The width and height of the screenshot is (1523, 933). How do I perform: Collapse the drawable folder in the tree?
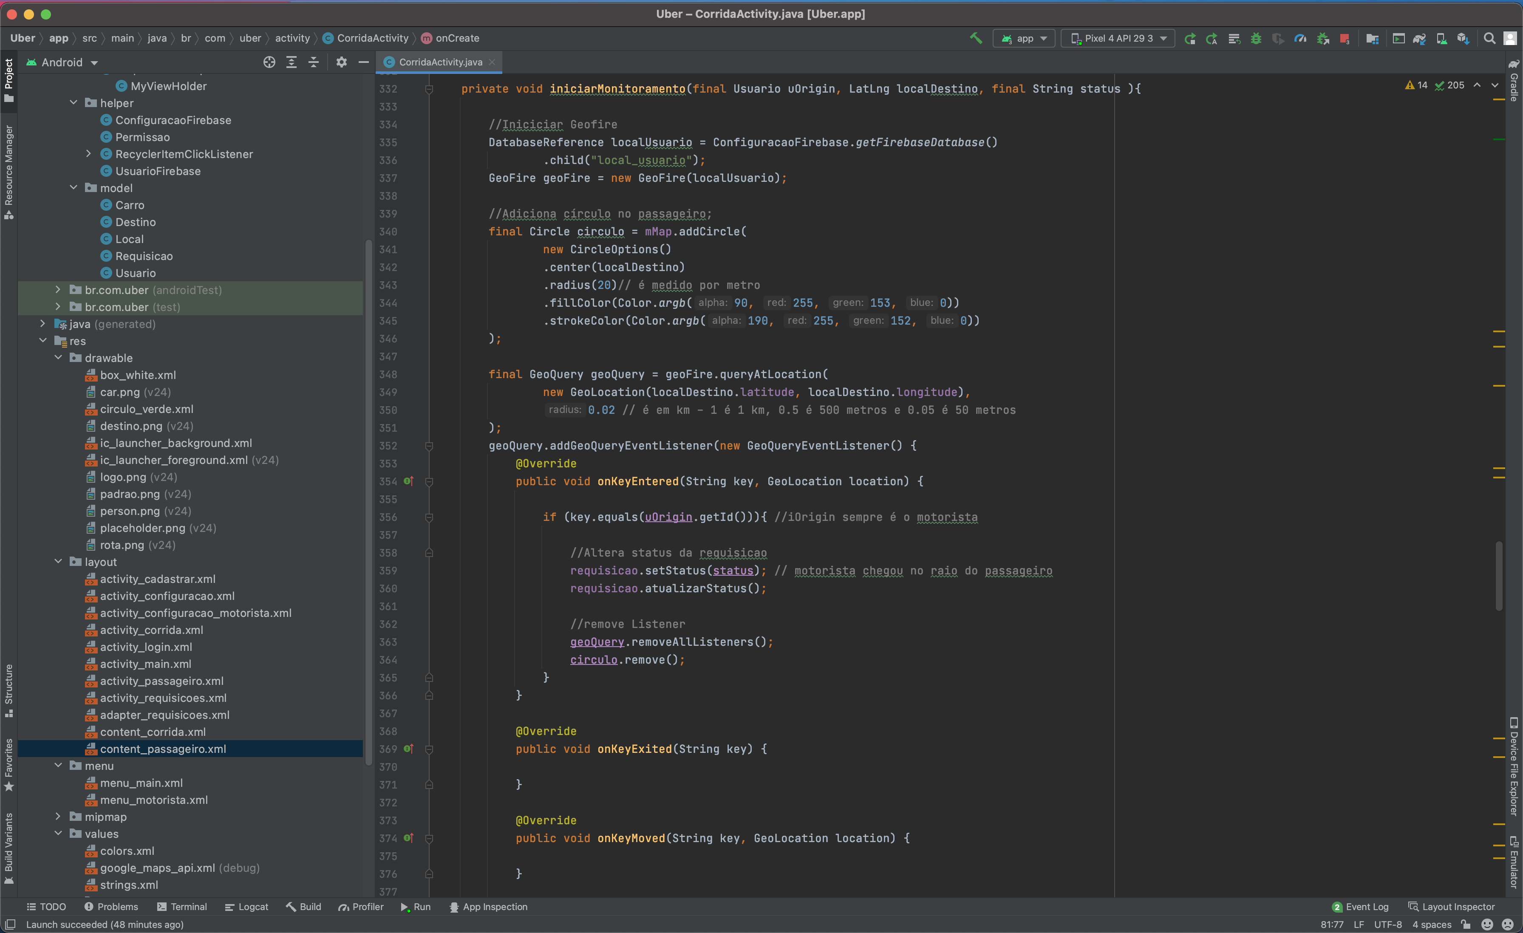[58, 358]
